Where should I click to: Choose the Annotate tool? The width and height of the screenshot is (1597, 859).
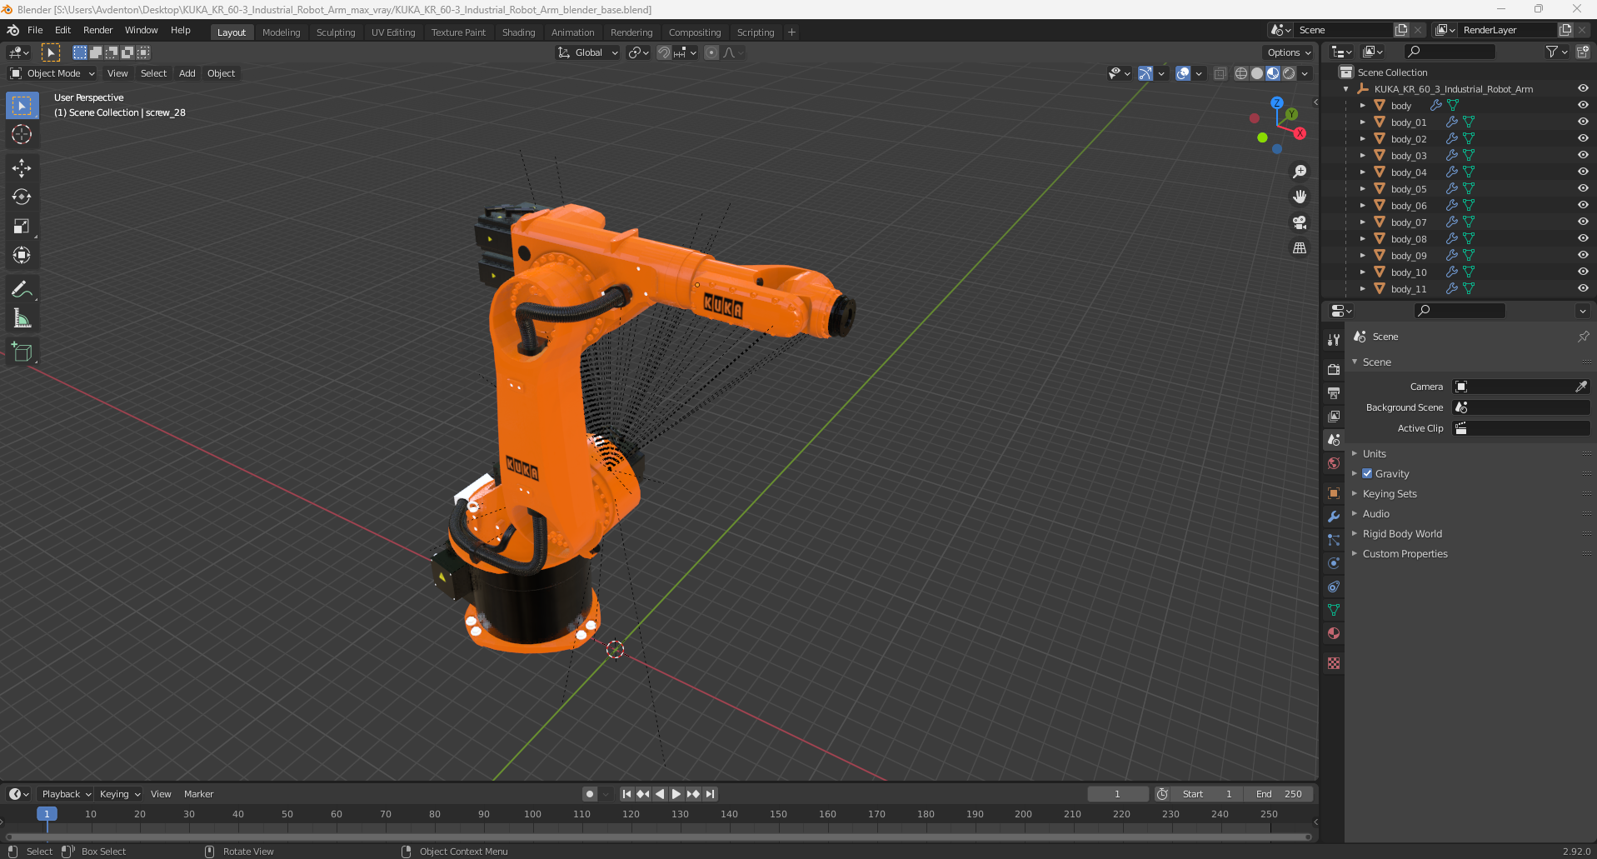pyautogui.click(x=22, y=290)
